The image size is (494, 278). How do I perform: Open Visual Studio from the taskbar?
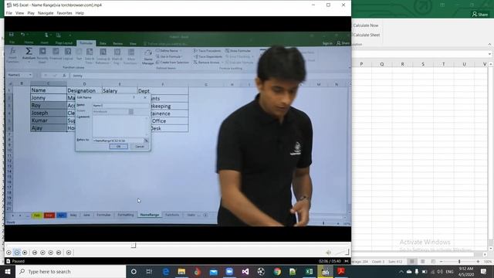click(x=245, y=271)
